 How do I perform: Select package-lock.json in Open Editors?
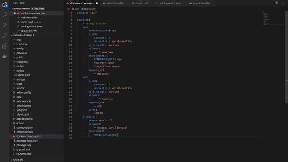point(37,27)
